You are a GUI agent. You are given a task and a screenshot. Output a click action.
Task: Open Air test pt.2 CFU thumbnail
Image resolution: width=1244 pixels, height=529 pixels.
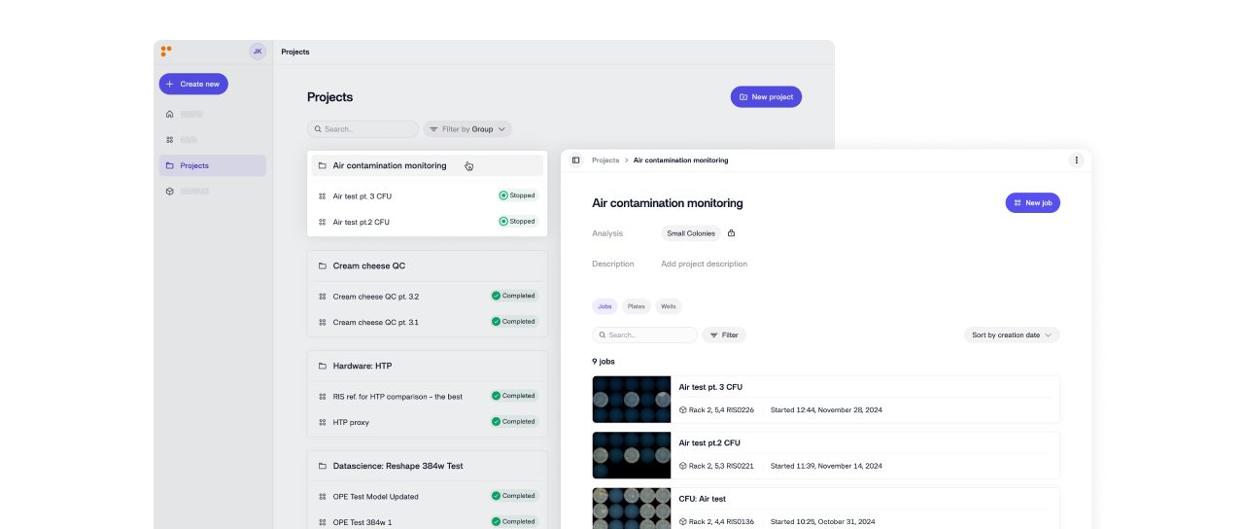coord(632,455)
